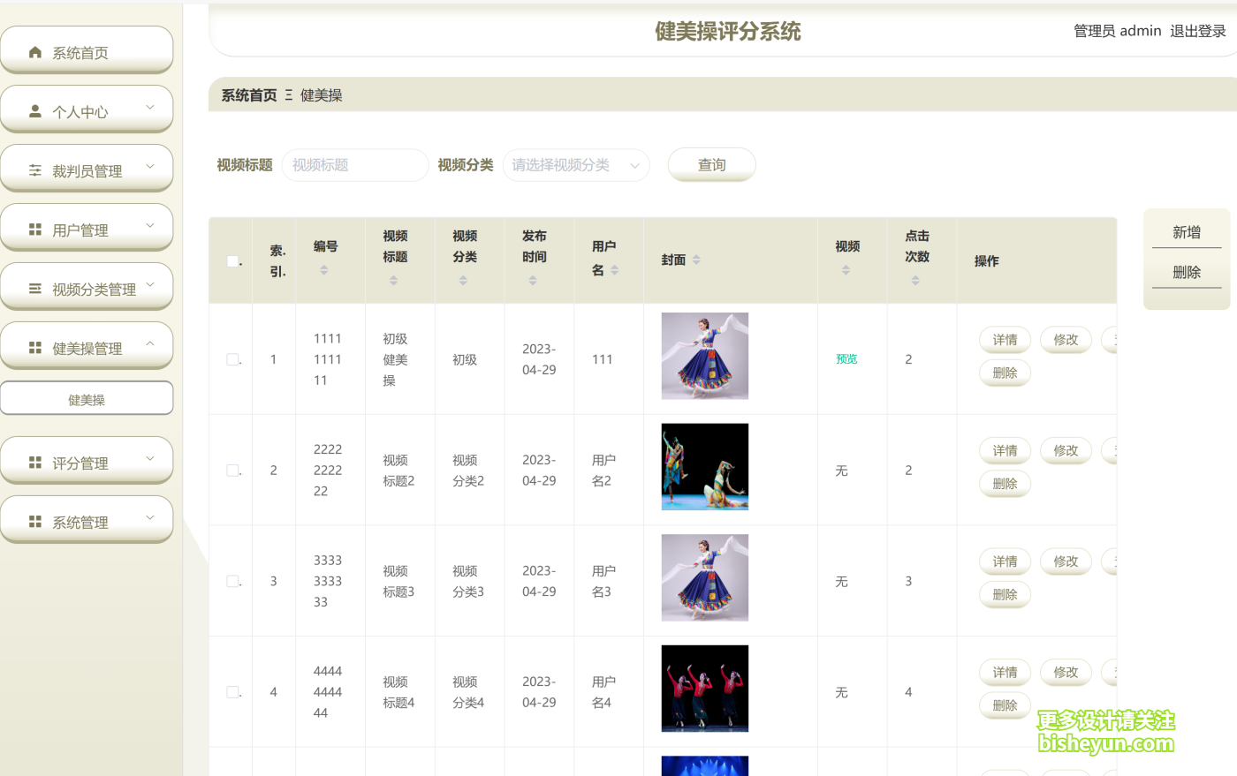The width and height of the screenshot is (1237, 776).
Task: Sort table by 发布时间 column arrows
Action: (533, 281)
